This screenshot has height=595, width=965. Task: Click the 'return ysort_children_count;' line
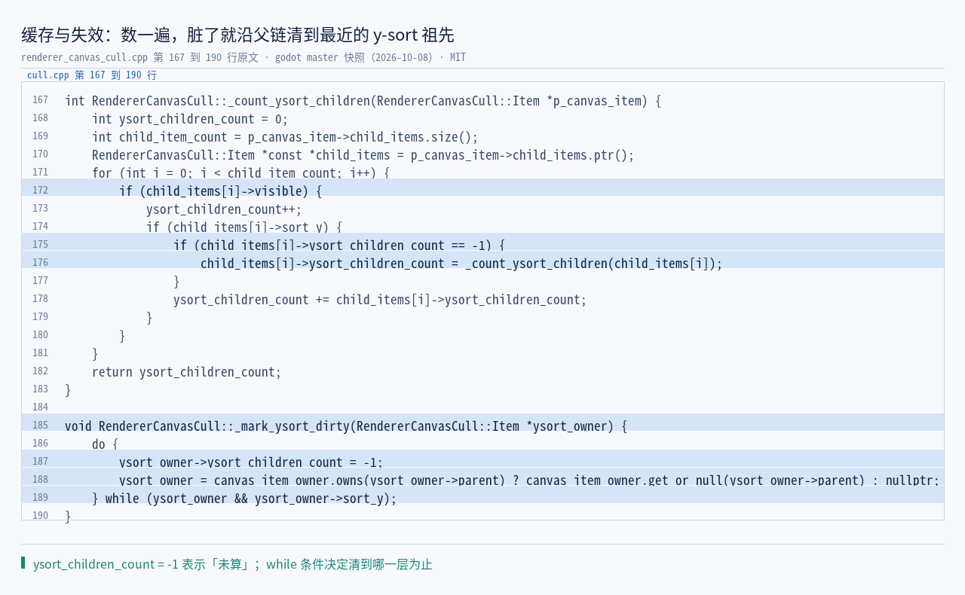click(x=186, y=372)
